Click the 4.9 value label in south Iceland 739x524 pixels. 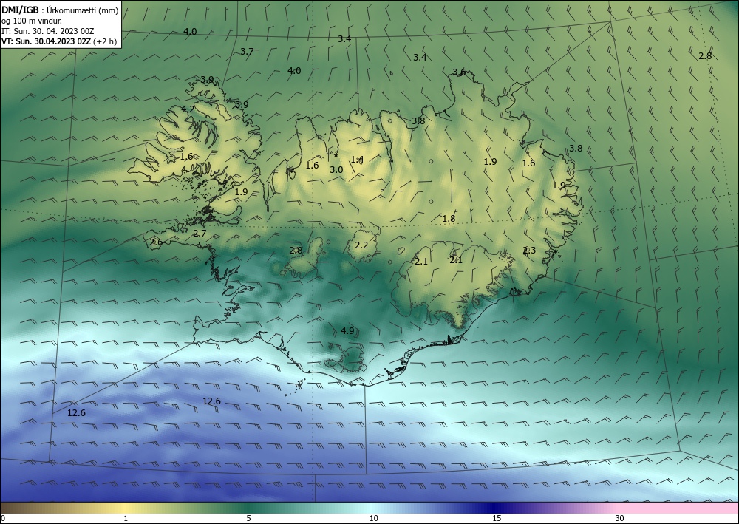coord(347,331)
